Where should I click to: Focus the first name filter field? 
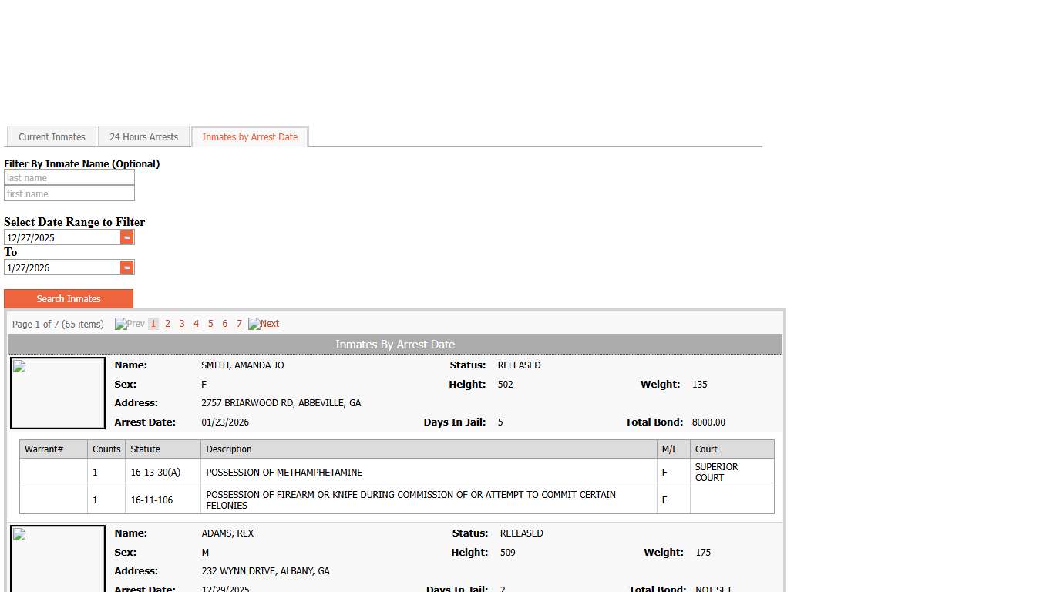[69, 194]
